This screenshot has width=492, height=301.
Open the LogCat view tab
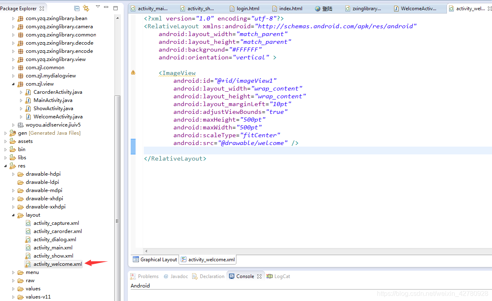(278, 276)
